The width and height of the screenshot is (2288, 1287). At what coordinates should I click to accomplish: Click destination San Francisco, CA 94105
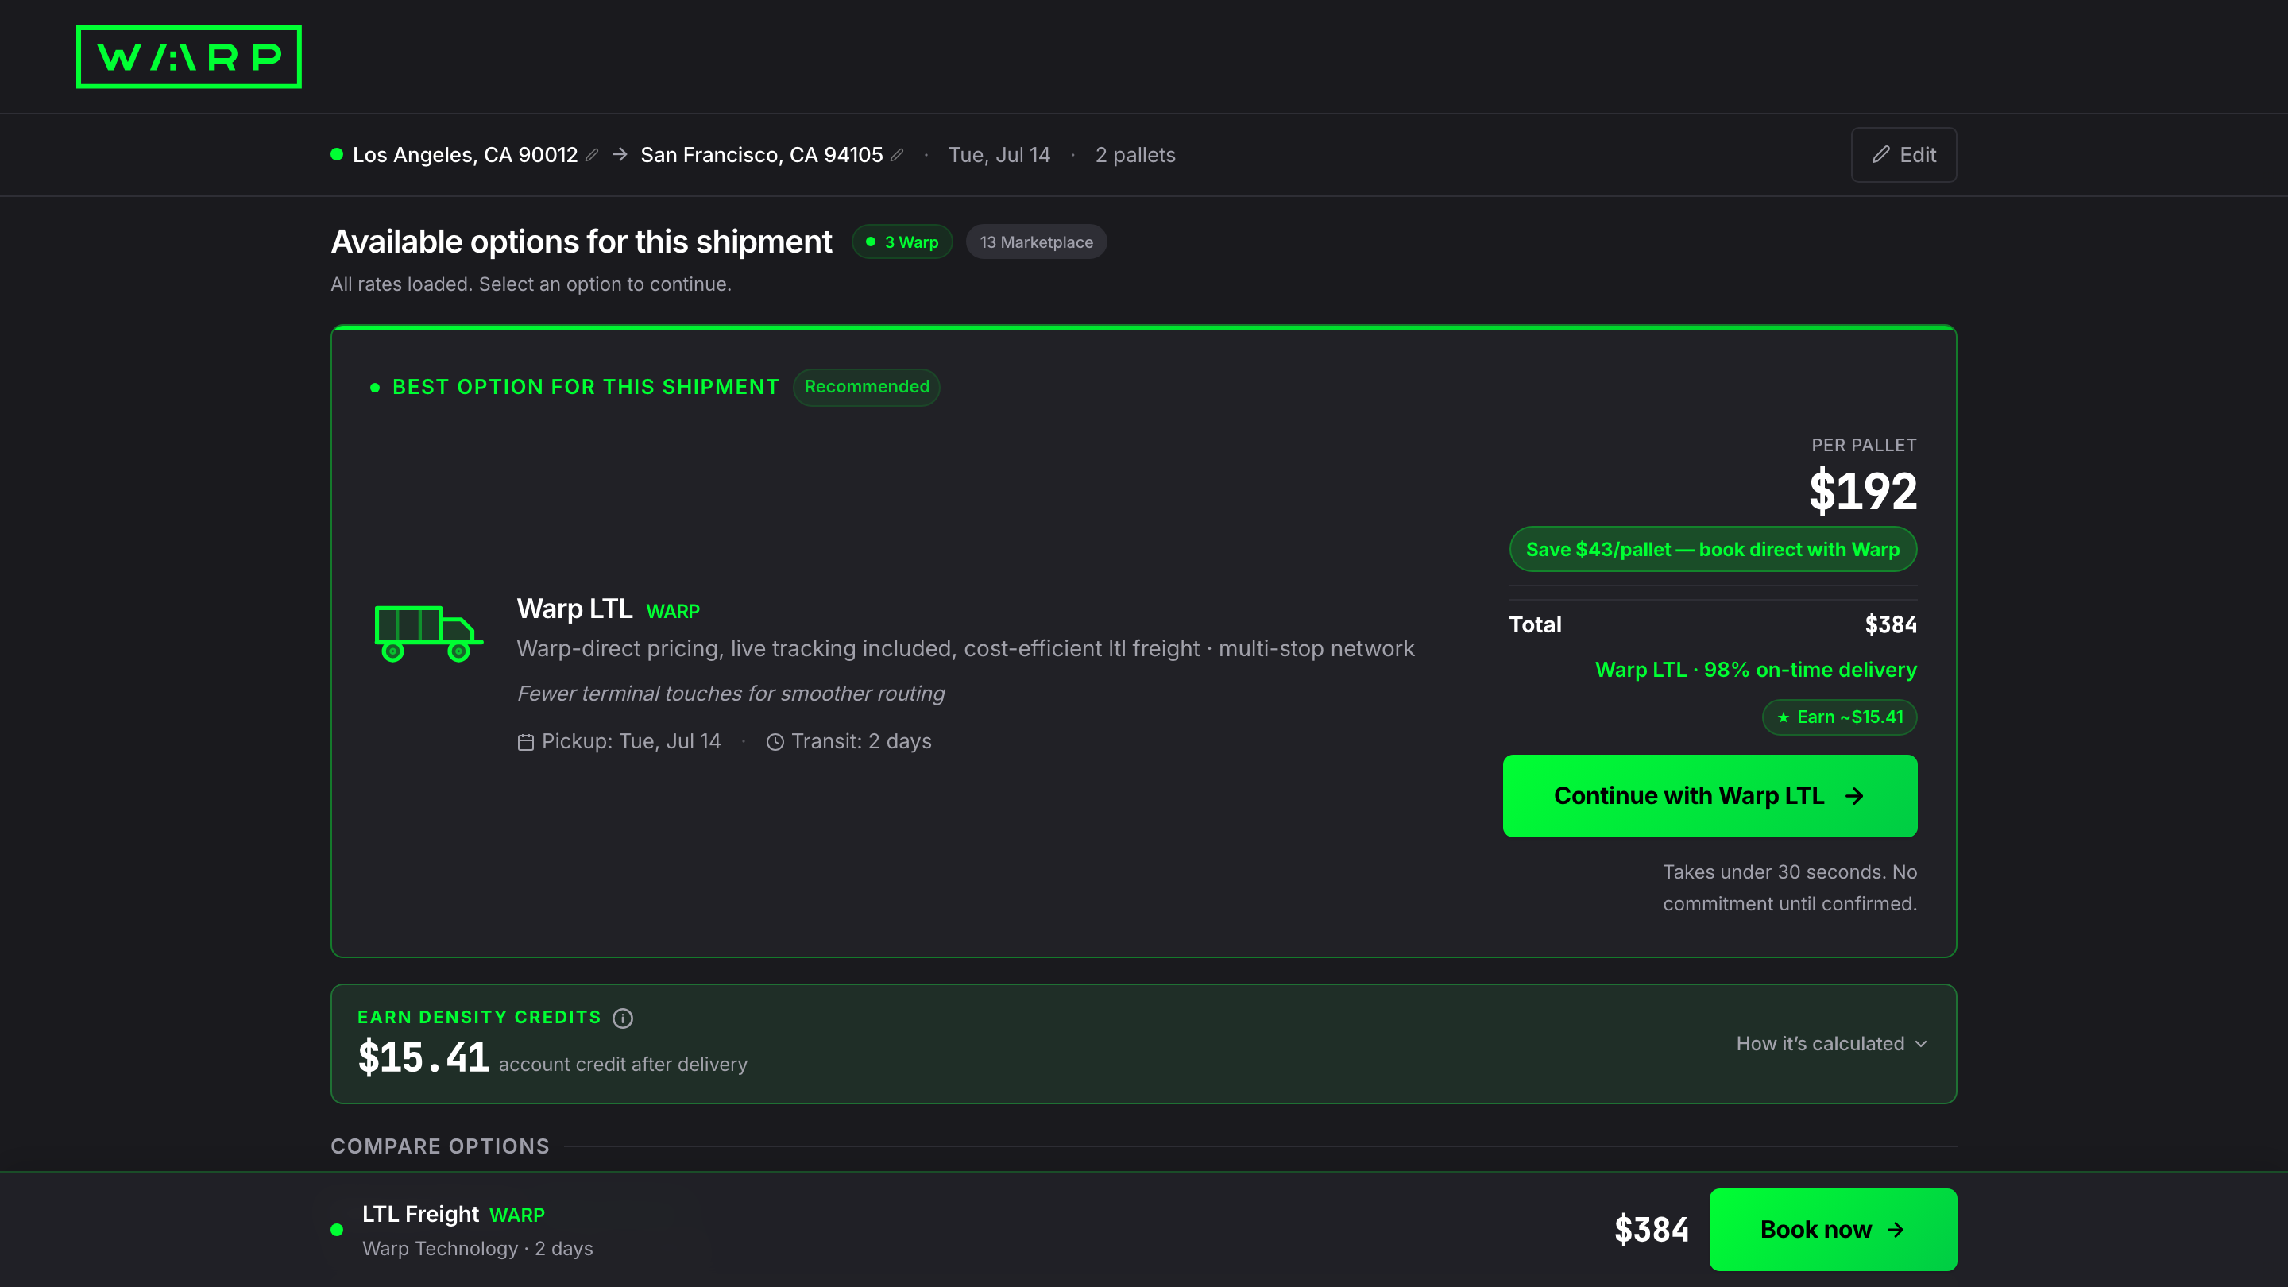[x=762, y=156]
